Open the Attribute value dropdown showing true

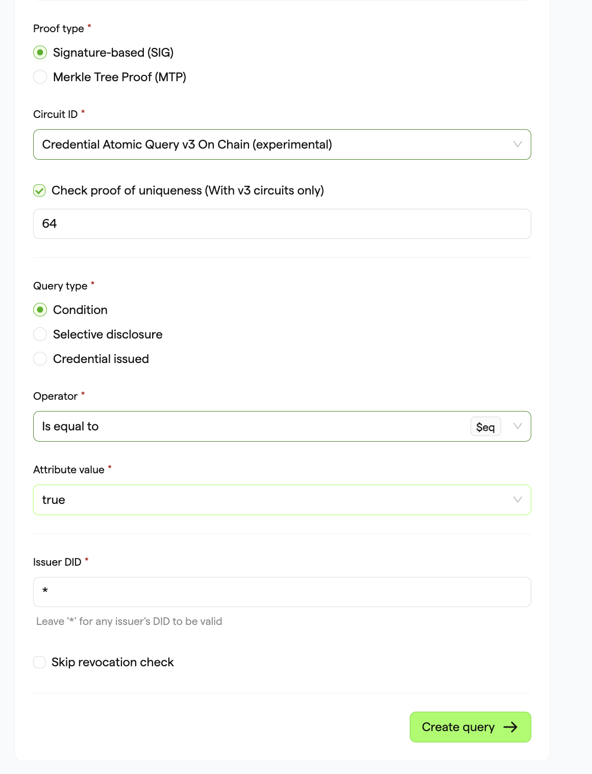click(x=282, y=500)
